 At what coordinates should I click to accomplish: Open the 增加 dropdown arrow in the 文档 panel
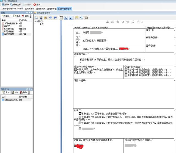click(11, 16)
